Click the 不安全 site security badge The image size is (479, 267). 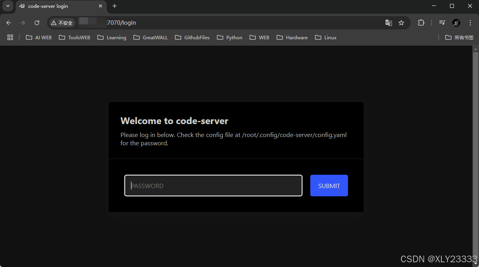tap(62, 23)
